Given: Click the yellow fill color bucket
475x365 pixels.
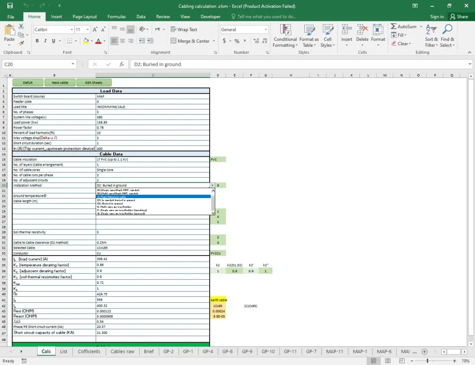Looking at the screenshot, I should coord(86,41).
